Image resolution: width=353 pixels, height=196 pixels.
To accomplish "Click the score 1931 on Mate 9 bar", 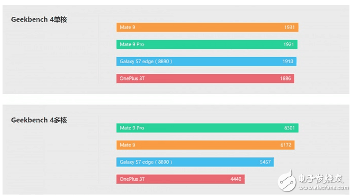I will (290, 27).
